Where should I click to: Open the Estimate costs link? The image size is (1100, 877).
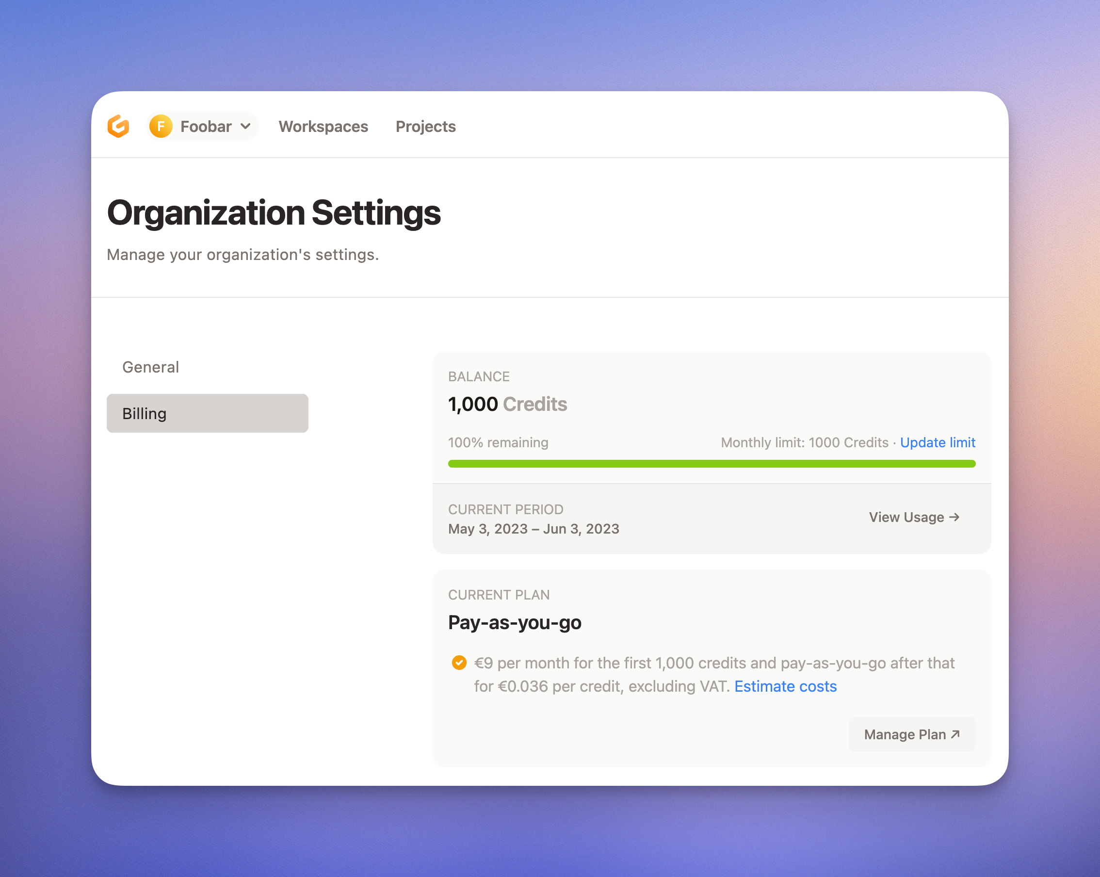[x=785, y=686]
